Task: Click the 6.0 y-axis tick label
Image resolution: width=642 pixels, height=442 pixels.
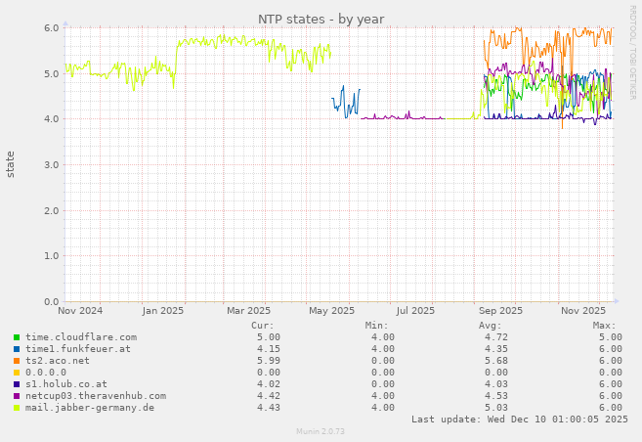Action: (52, 27)
